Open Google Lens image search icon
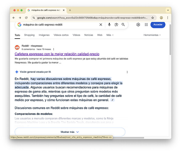 coord(116,25)
